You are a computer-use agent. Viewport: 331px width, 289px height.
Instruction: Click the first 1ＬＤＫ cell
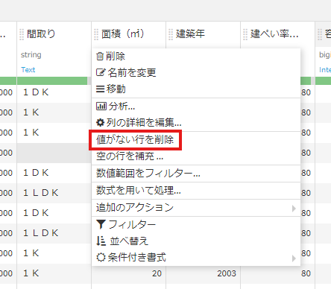point(54,193)
